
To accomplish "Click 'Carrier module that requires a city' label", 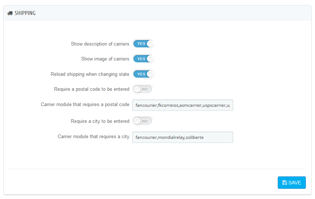I will pyautogui.click(x=93, y=137).
